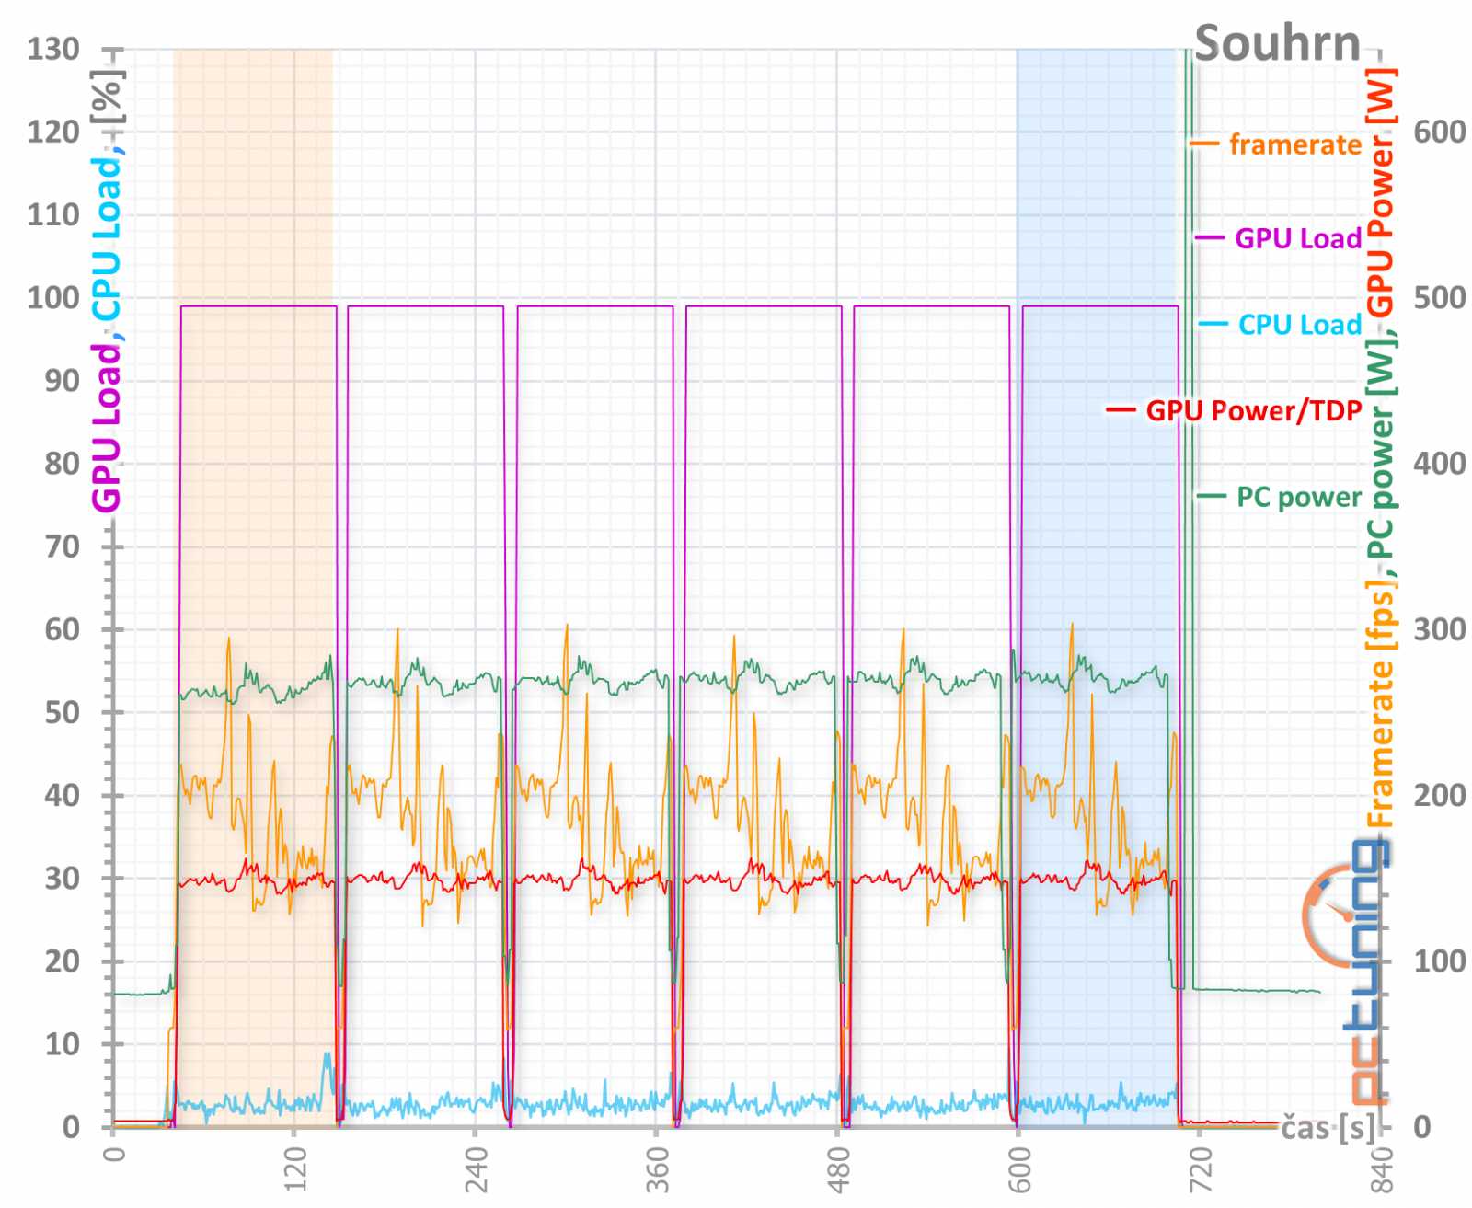Viewport: 1472px width, 1208px height.
Task: Select the 'PC power' legend entry
Action: (x=1298, y=497)
